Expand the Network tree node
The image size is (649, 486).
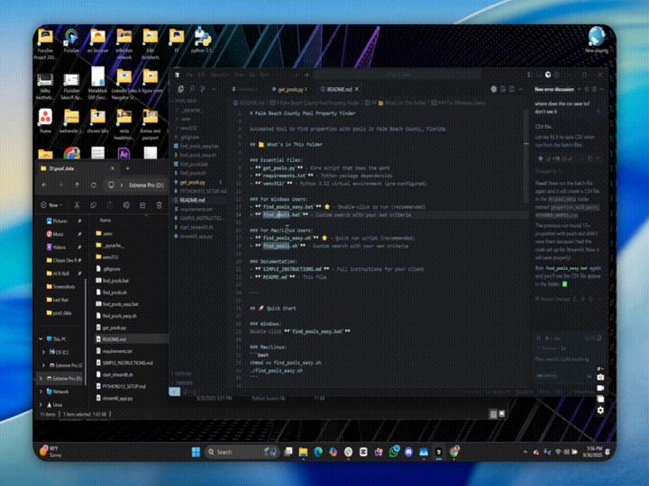41,391
